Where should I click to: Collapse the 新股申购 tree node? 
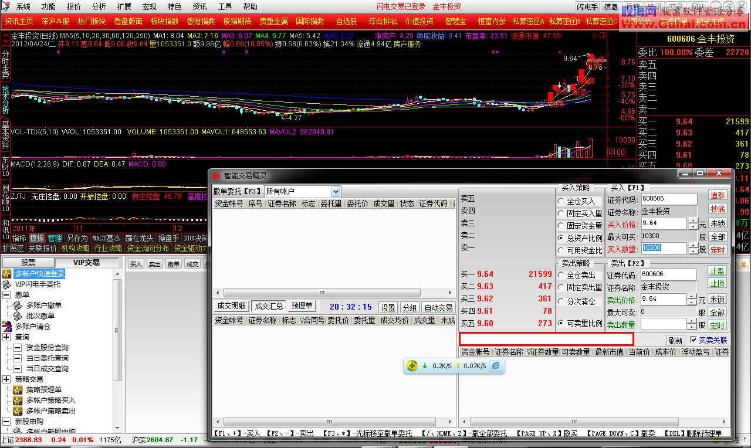click(6, 422)
